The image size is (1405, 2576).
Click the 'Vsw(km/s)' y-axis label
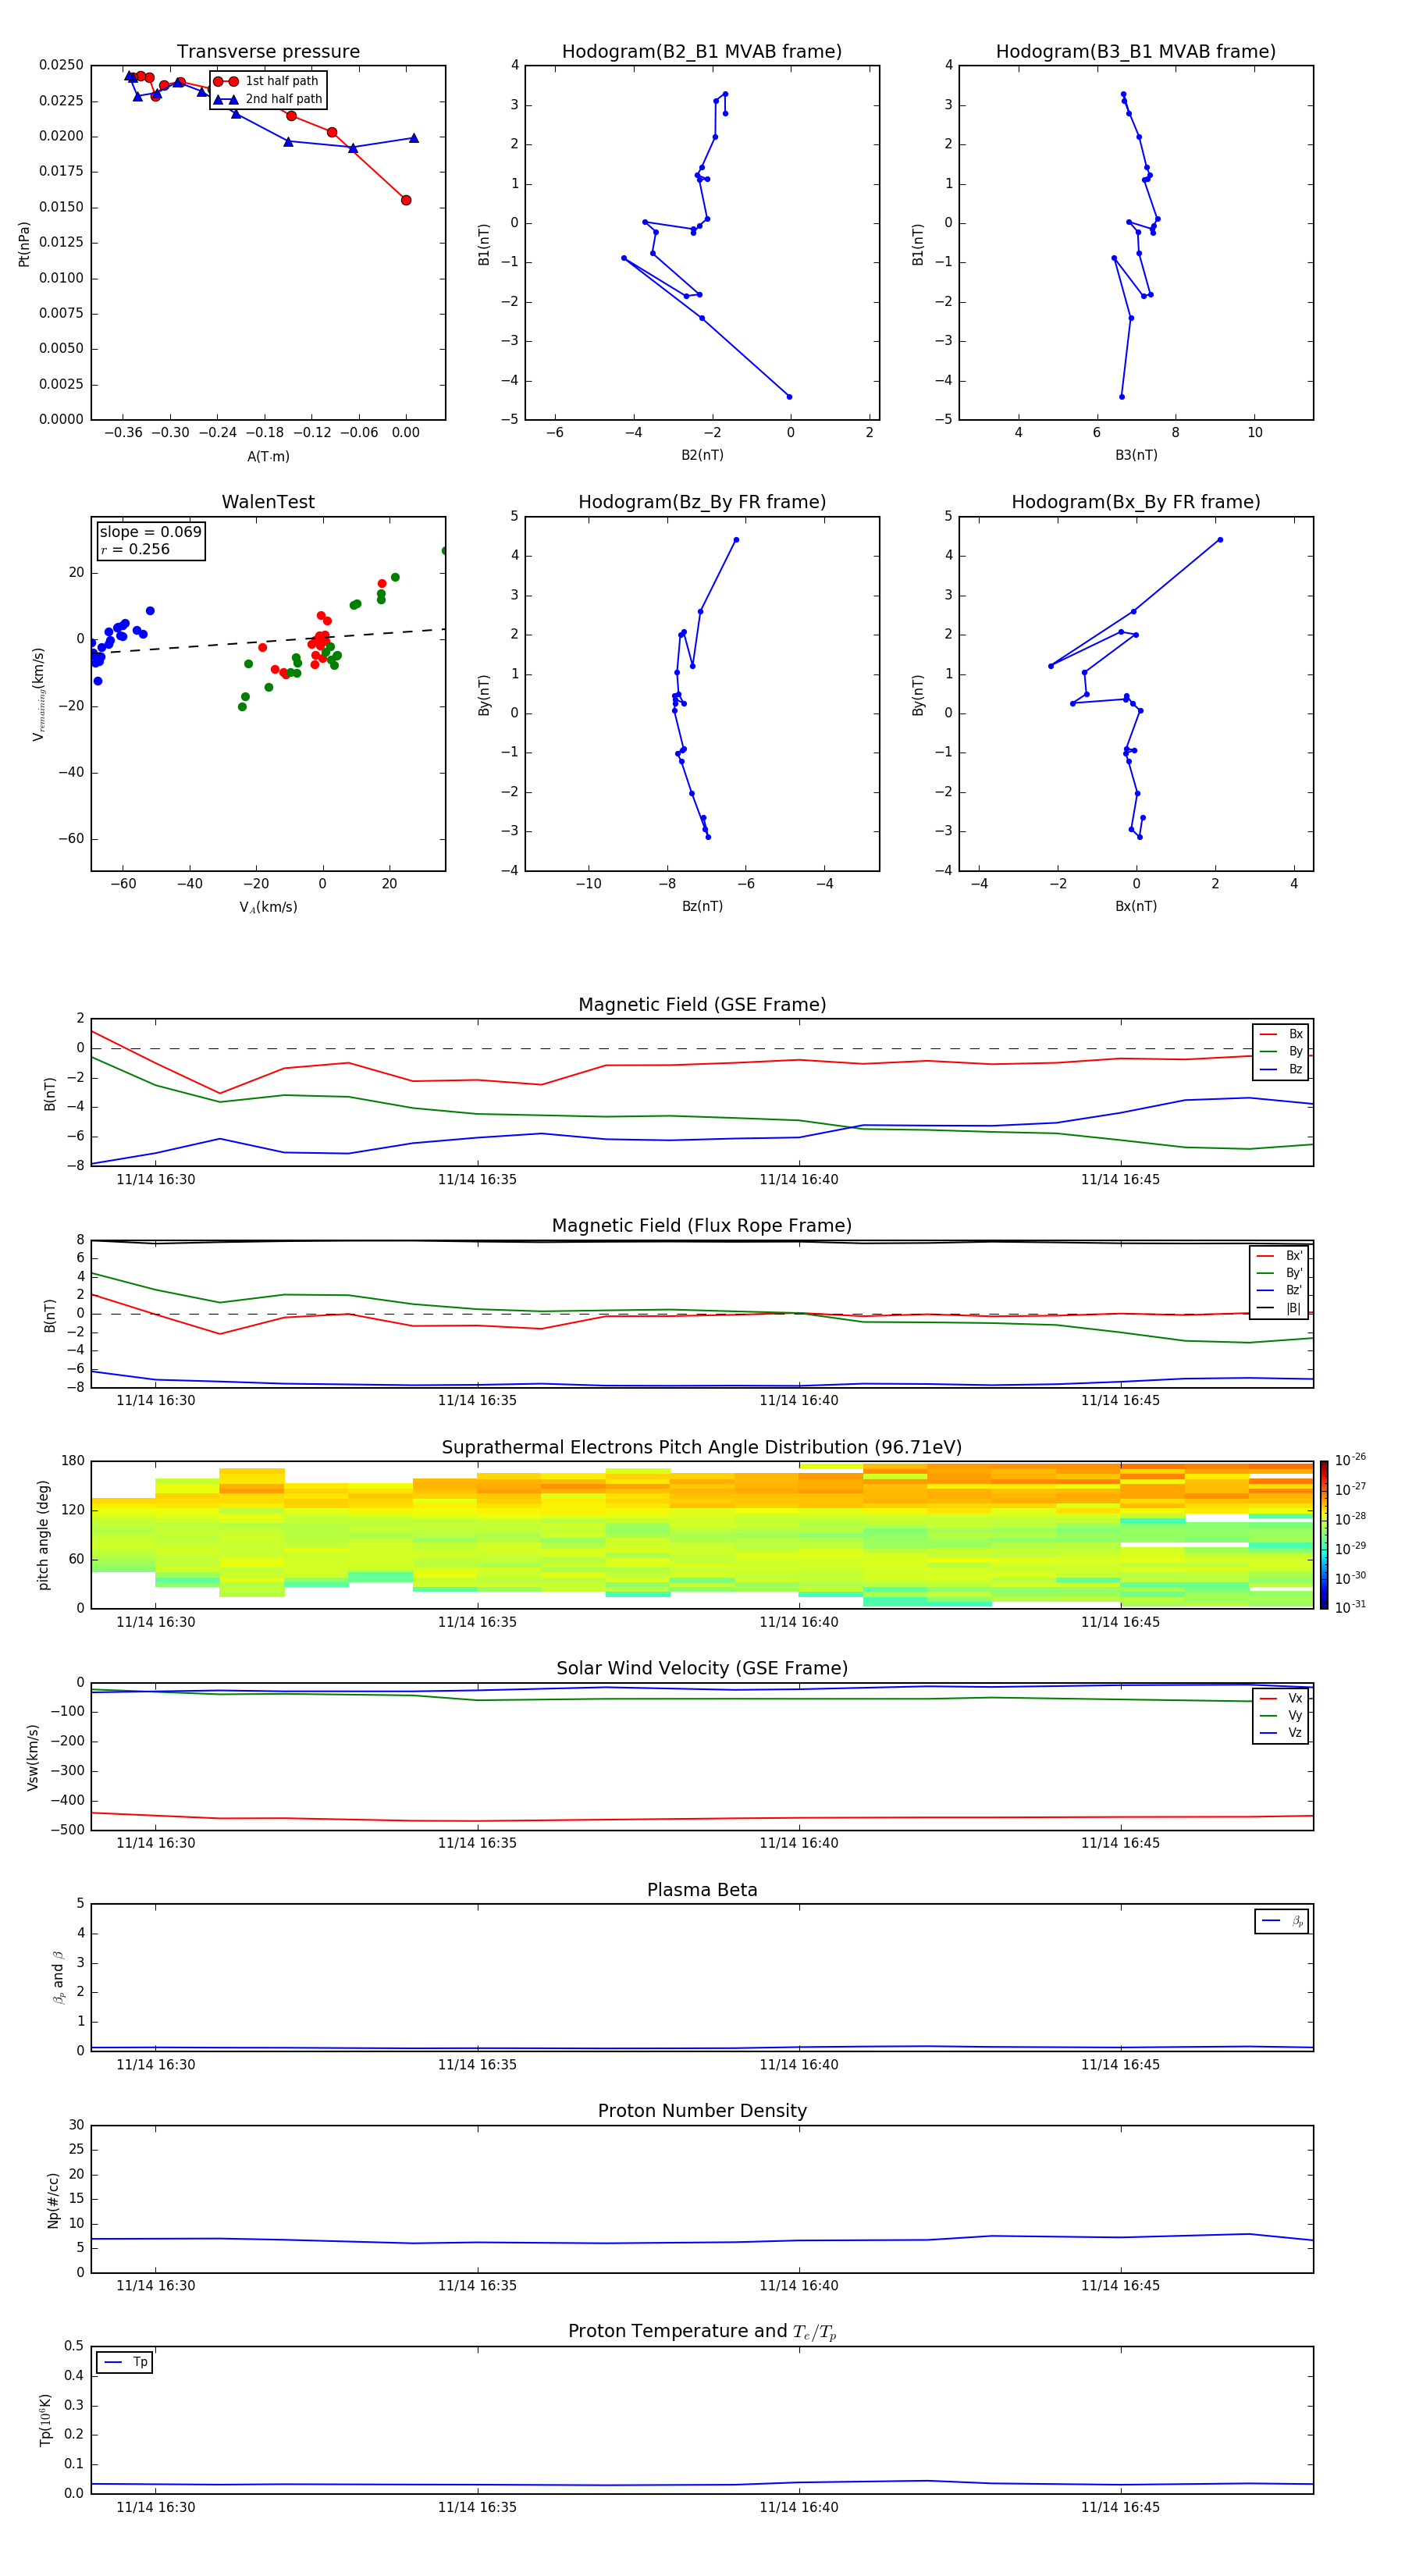33,1757
